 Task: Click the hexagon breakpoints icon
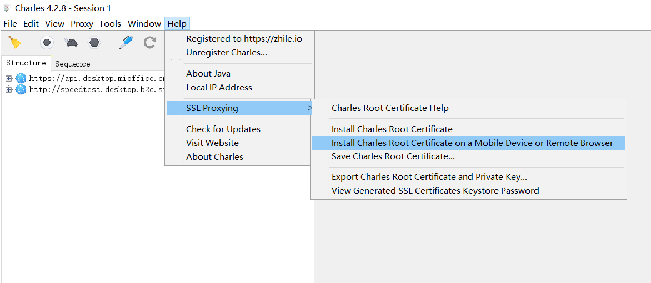tap(94, 42)
